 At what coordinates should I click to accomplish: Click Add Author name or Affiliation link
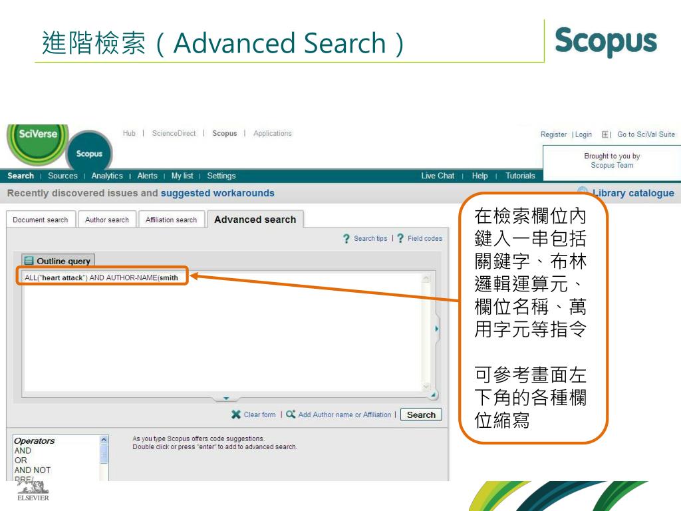(344, 415)
